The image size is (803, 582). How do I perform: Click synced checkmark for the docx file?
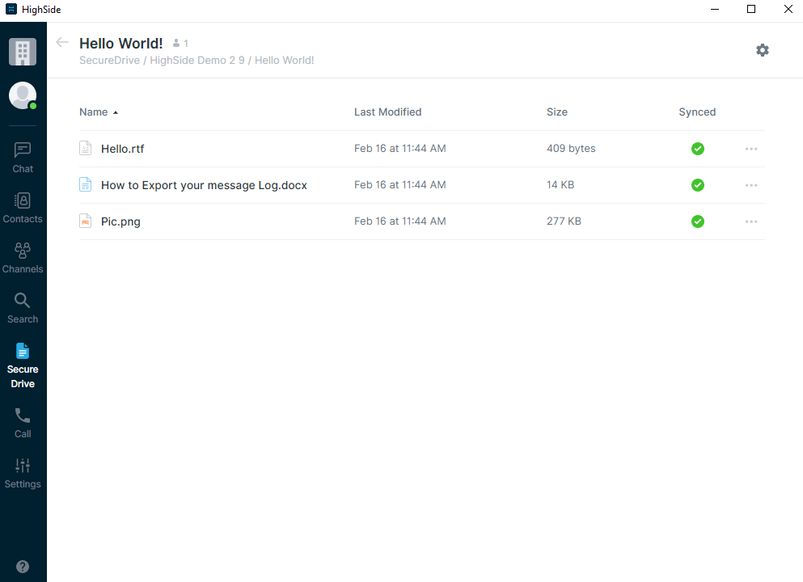698,185
